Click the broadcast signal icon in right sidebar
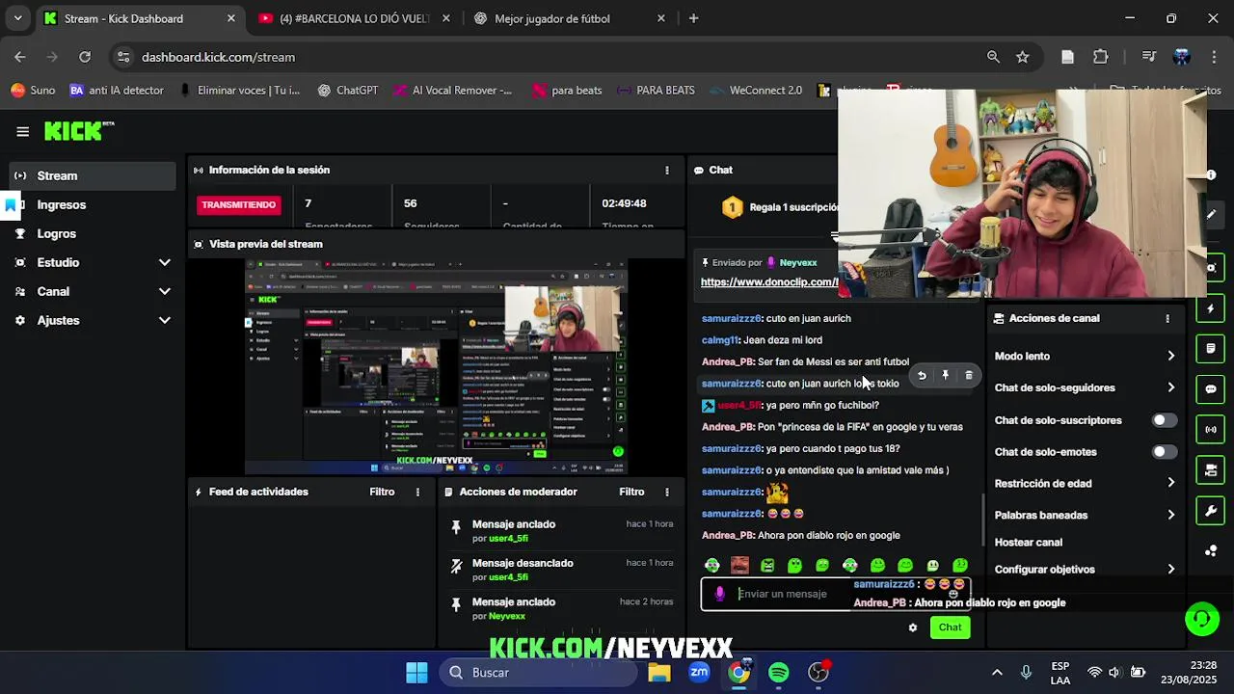 (1211, 430)
